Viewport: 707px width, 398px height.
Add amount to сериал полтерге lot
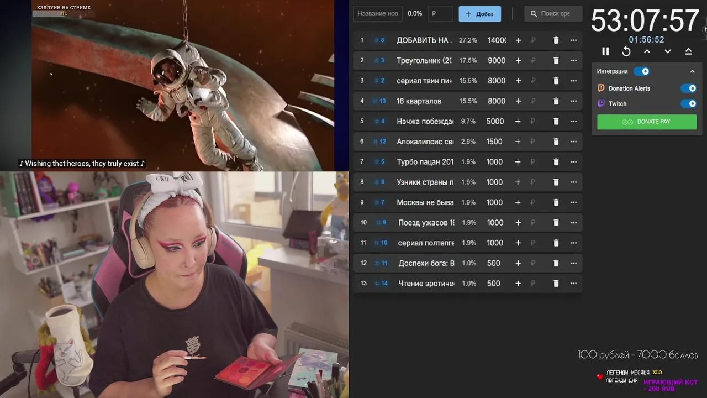click(x=518, y=243)
